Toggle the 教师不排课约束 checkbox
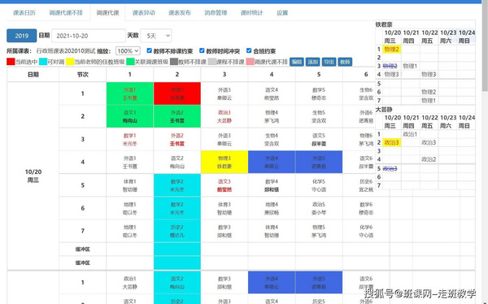 [150, 50]
